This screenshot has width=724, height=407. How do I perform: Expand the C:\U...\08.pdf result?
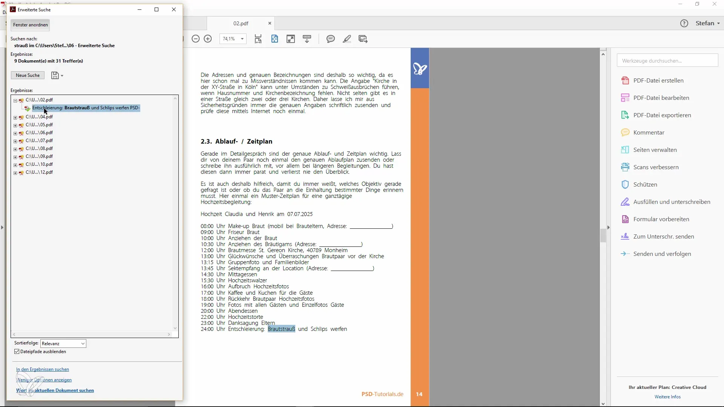[15, 149]
